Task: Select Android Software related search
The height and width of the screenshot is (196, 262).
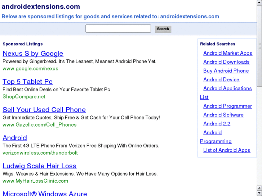Action: pyautogui.click(x=223, y=115)
